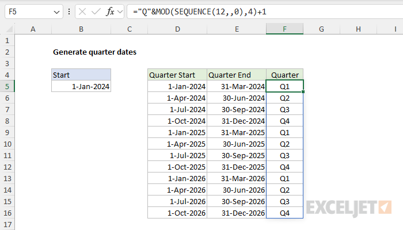Click the Q3 cell in row 15
403x230 pixels.
284,201
